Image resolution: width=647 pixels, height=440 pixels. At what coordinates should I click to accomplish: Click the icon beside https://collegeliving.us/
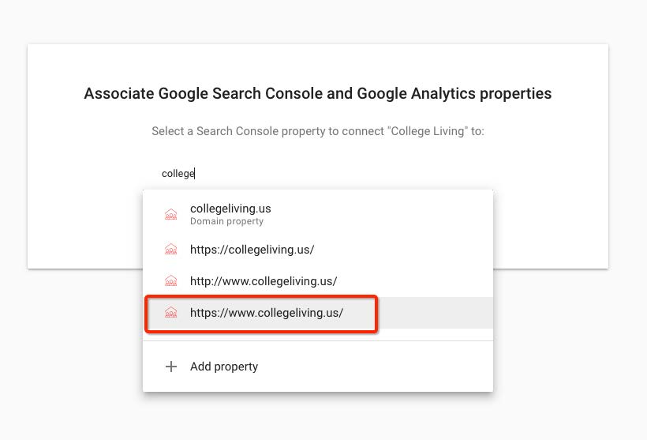tap(171, 250)
